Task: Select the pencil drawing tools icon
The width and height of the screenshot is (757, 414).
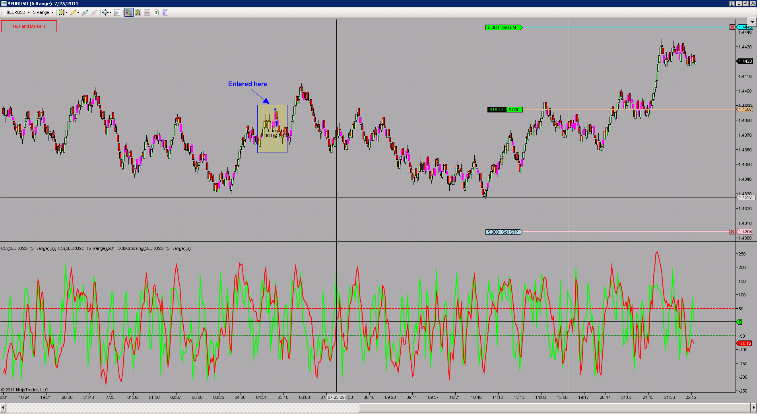Action: click(x=73, y=12)
